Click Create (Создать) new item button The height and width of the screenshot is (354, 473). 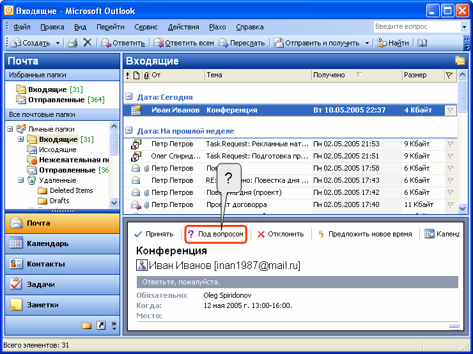(x=31, y=43)
